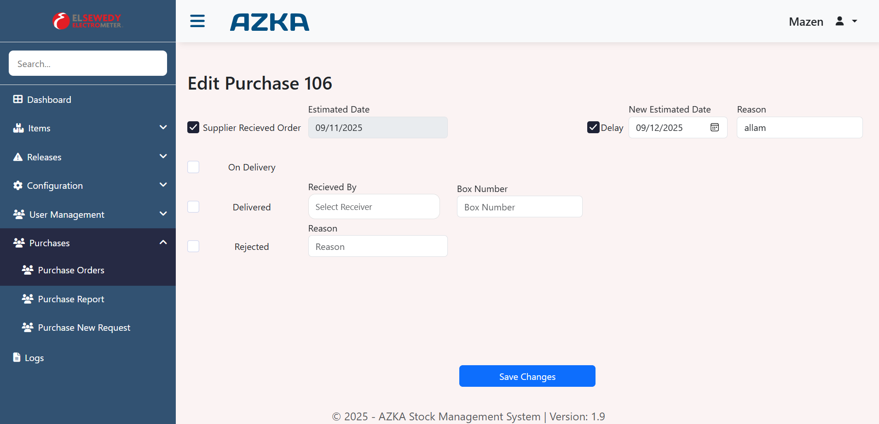This screenshot has height=424, width=879.
Task: Click the Box Number input field
Action: point(519,207)
